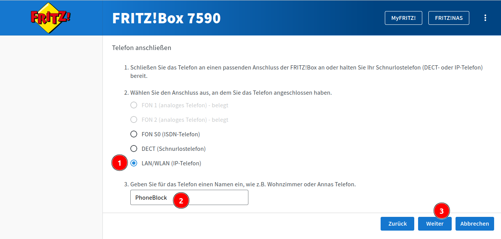Click the red step marker numbered 3
Viewport: 501px width, 239px height.
(441, 211)
